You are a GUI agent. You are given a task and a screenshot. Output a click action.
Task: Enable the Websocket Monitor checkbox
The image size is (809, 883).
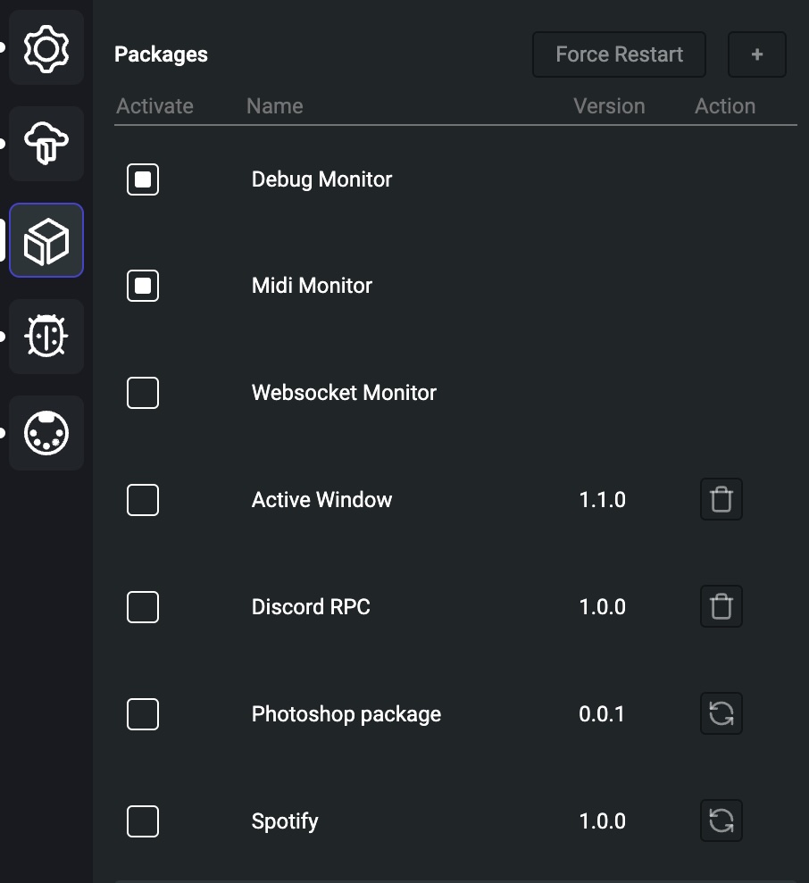pos(143,393)
